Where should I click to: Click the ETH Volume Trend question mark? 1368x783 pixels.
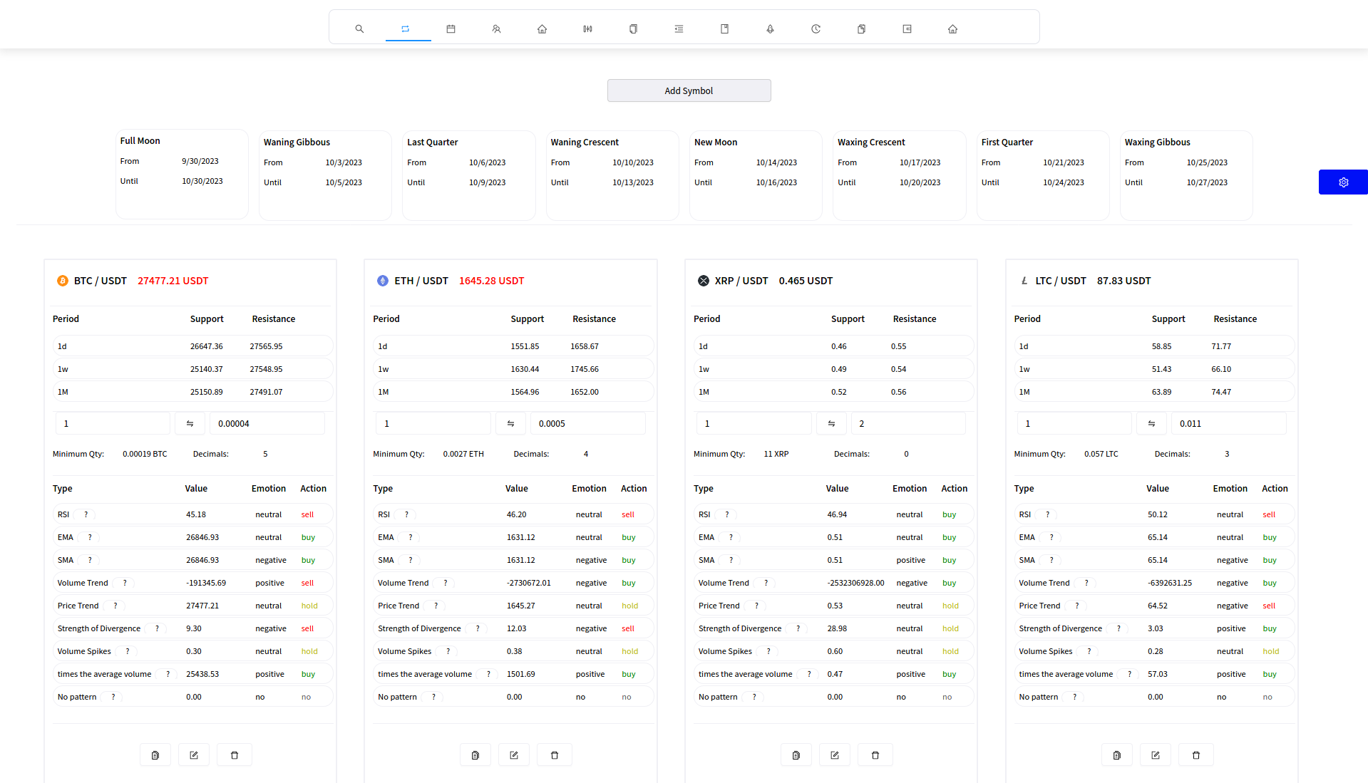446,583
